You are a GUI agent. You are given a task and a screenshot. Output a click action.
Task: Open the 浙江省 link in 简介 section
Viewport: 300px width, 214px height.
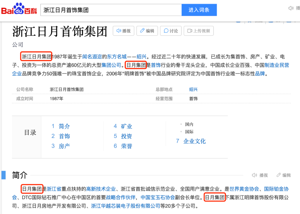[54, 189]
